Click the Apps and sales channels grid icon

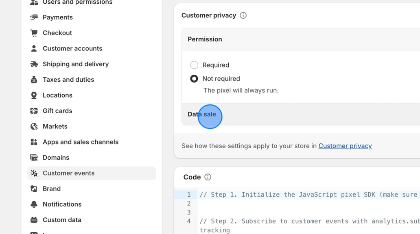click(x=34, y=142)
